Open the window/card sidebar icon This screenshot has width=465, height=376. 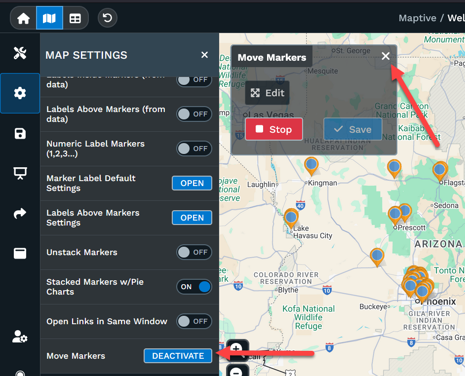(20, 253)
